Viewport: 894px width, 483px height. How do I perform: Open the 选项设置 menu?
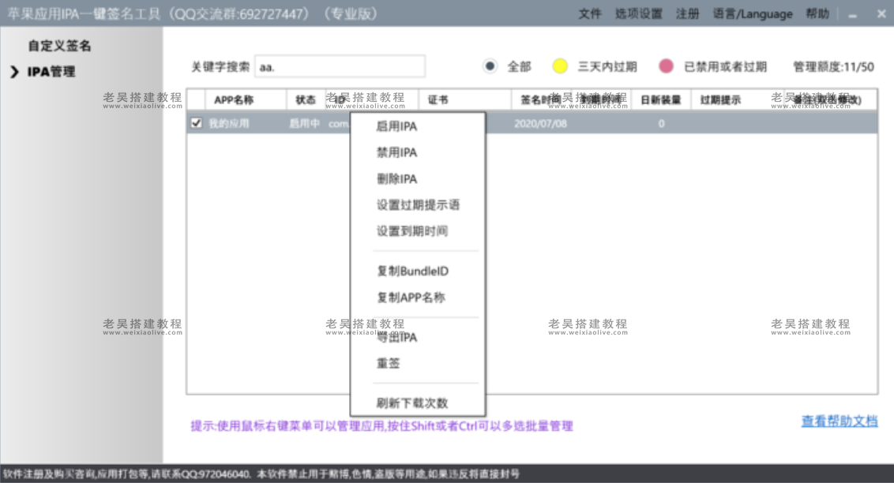pyautogui.click(x=637, y=13)
